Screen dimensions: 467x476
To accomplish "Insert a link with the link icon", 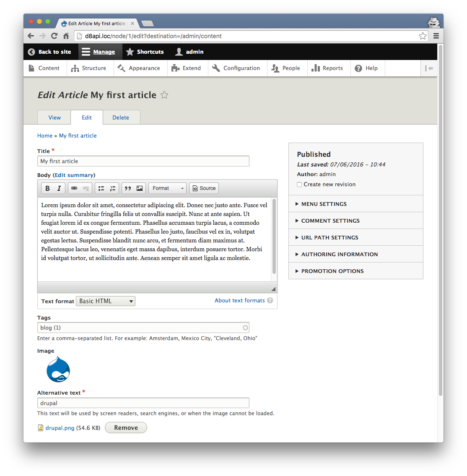I will point(74,188).
